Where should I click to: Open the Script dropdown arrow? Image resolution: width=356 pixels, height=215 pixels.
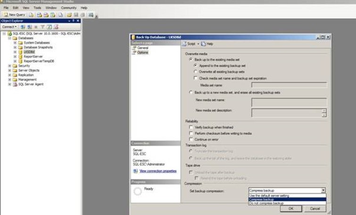pyautogui.click(x=198, y=44)
